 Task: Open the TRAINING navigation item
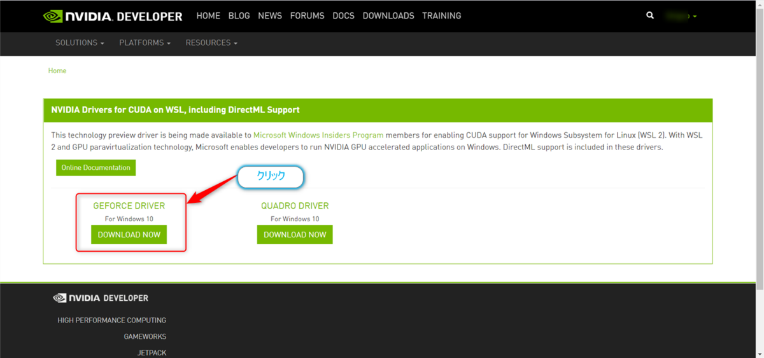coord(442,16)
